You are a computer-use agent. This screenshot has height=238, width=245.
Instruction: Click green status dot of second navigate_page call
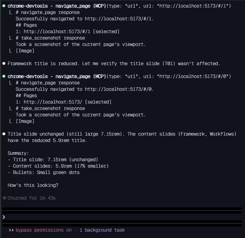[x=4, y=76]
